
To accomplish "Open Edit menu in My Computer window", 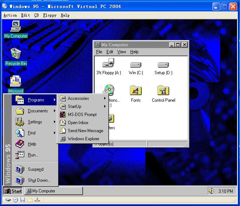I will coord(110,52).
